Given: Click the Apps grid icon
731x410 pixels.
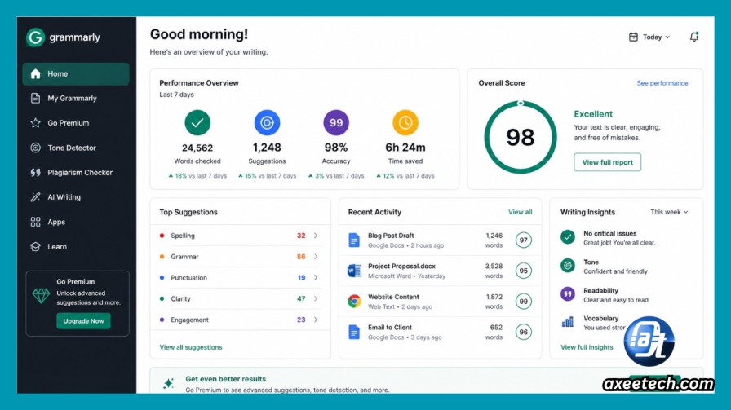Looking at the screenshot, I should click(35, 222).
